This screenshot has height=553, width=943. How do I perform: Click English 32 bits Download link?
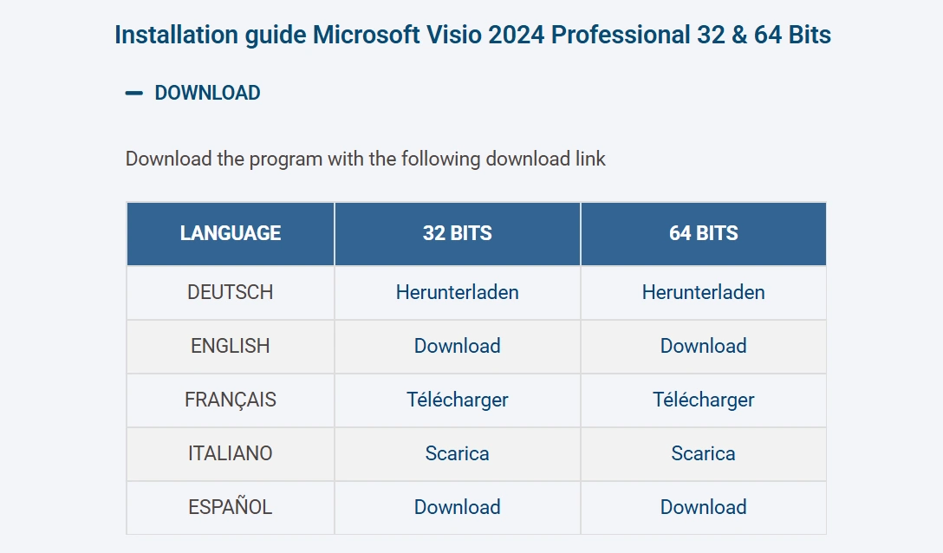457,346
